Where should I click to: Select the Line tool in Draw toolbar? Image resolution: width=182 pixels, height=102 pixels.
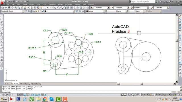tap(2, 16)
